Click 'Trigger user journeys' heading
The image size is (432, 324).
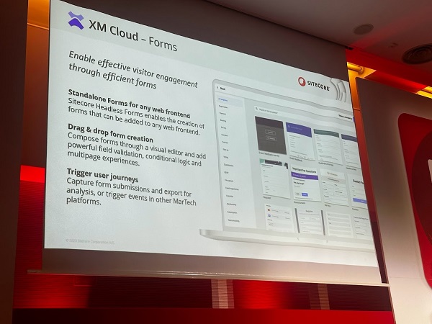click(x=102, y=175)
